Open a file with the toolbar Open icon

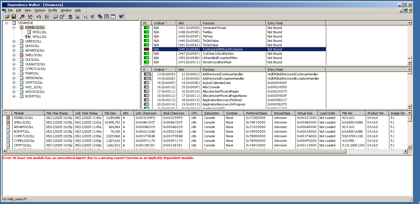tap(7, 17)
